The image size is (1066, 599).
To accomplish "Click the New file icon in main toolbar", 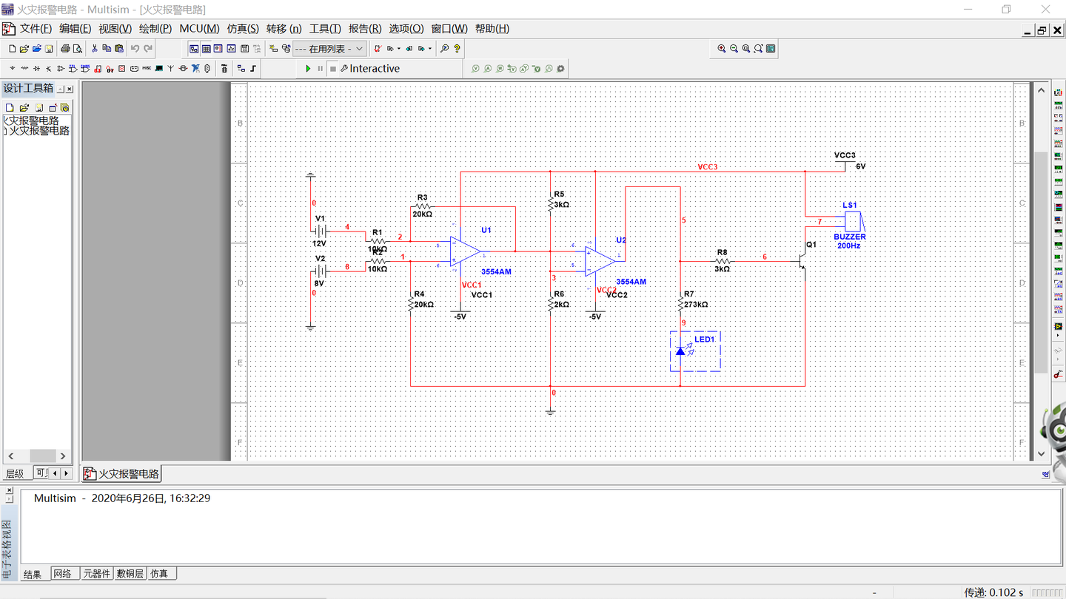I will (12, 49).
